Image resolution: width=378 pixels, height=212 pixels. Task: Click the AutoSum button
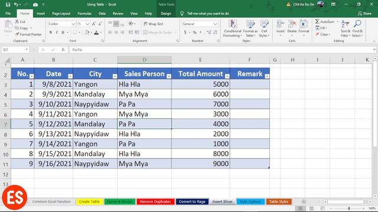tap(325, 22)
